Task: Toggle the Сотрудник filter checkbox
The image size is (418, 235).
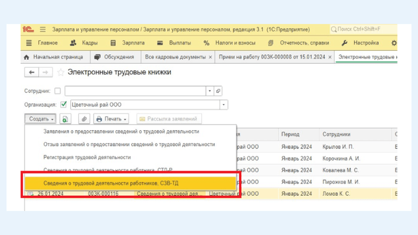Action: click(x=57, y=91)
